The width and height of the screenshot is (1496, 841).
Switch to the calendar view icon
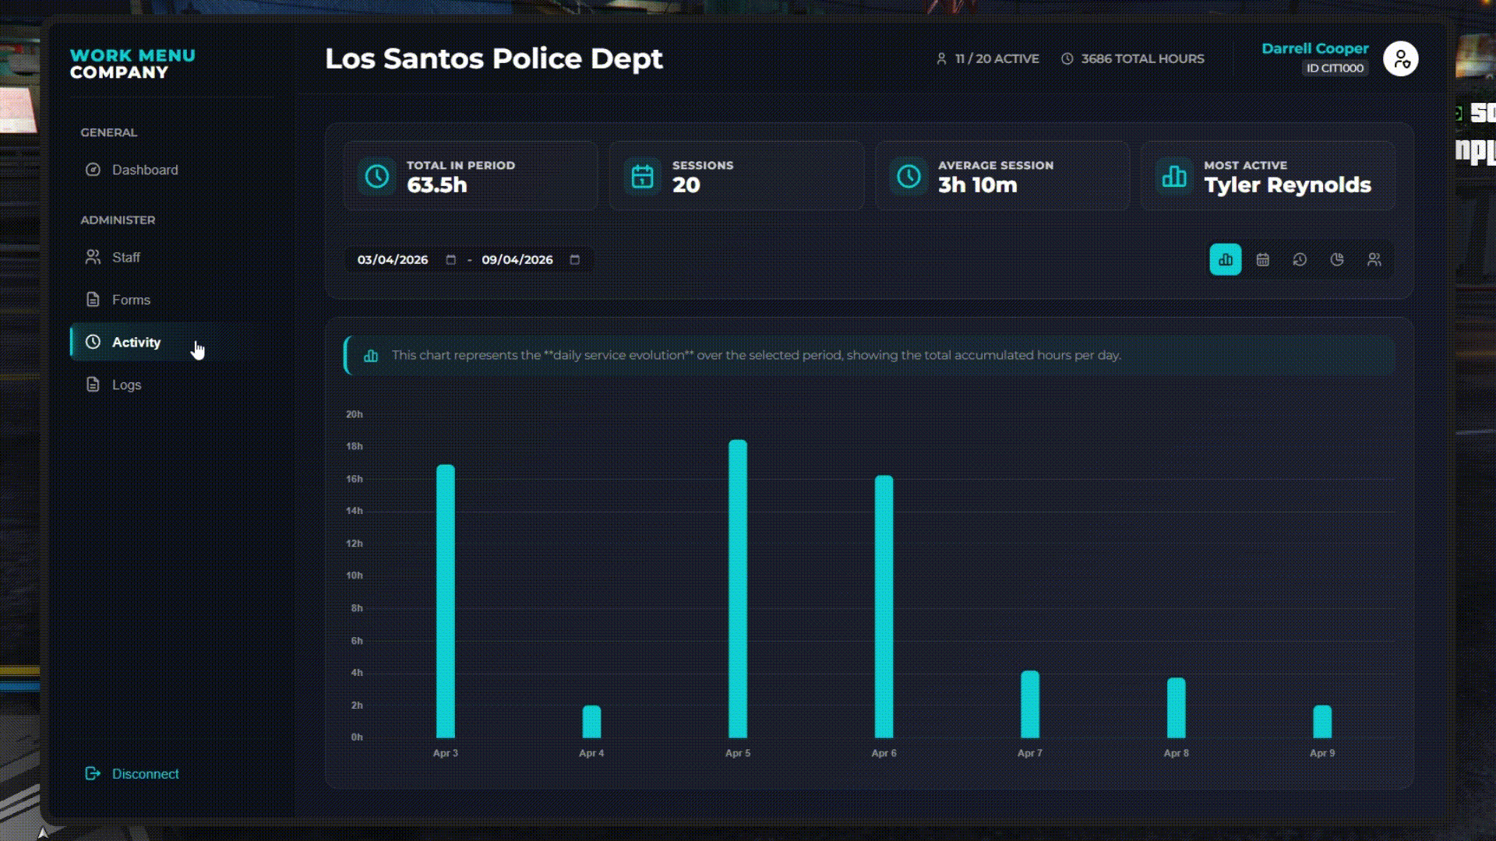click(x=1262, y=260)
